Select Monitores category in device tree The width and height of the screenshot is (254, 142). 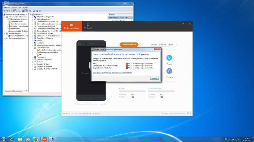click(x=39, y=43)
